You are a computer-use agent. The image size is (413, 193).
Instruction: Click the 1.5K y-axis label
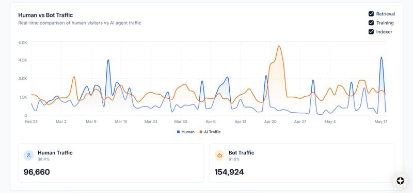[23, 97]
